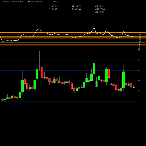146x146 pixels.
Task: Select the last small green candlestick
Action: (134, 87)
